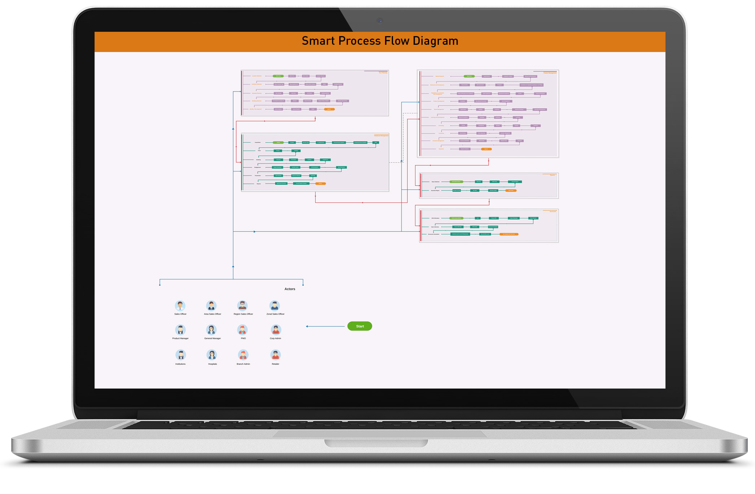The image size is (755, 494).
Task: Click the Branch Admin avatar
Action: click(243, 355)
